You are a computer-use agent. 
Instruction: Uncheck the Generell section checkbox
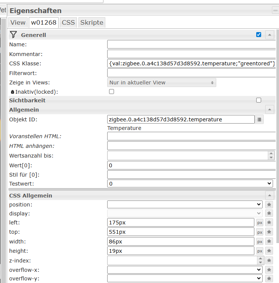tap(259, 35)
